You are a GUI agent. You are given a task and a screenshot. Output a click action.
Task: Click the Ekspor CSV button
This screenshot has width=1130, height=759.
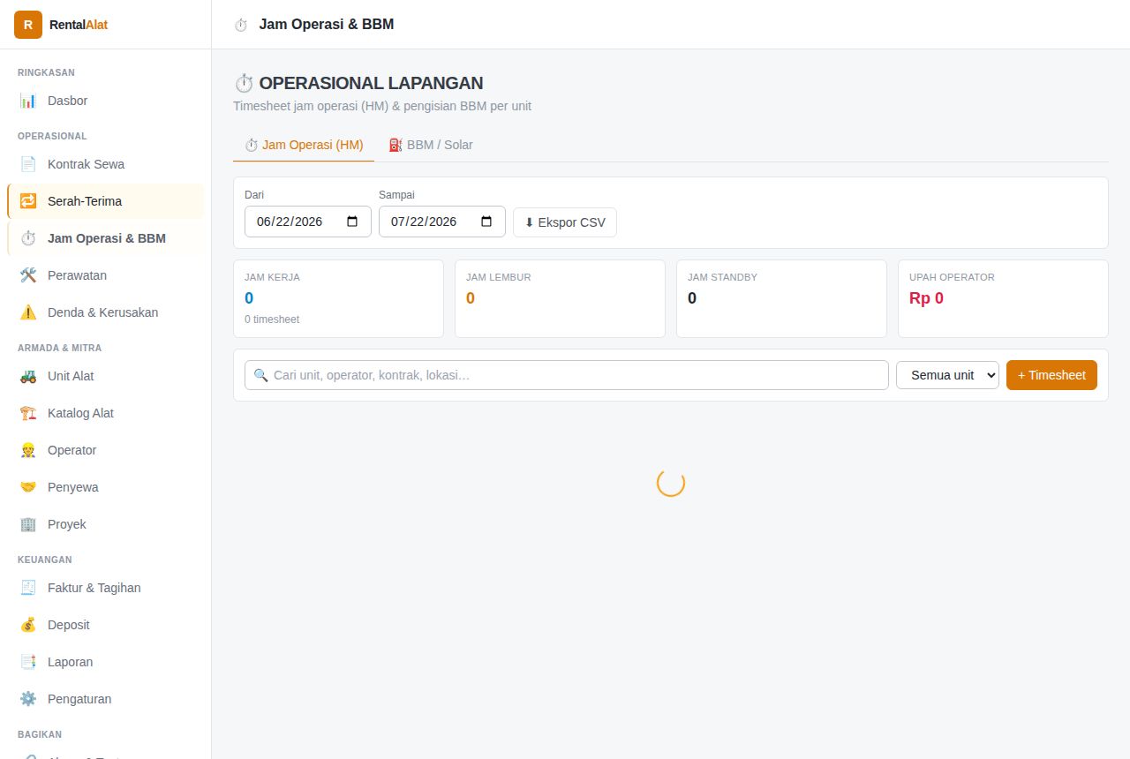coord(565,222)
